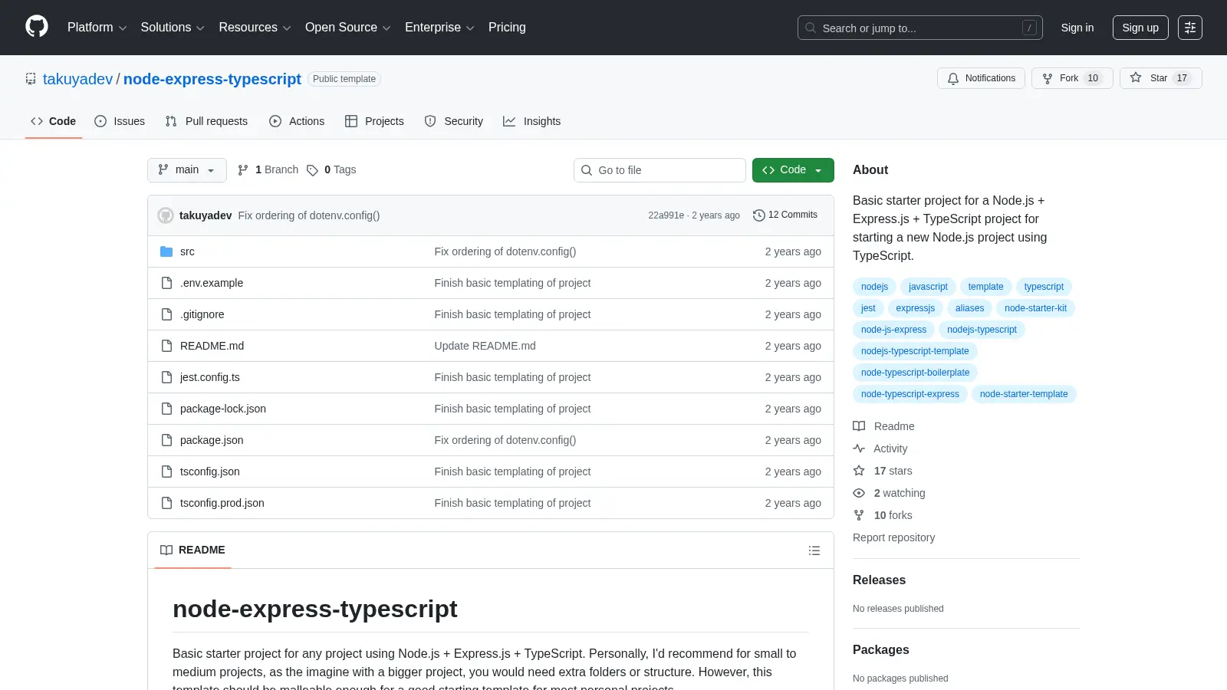Image resolution: width=1227 pixels, height=690 pixels.
Task: Click the takuyadev avatar in commit row
Action: (166, 215)
